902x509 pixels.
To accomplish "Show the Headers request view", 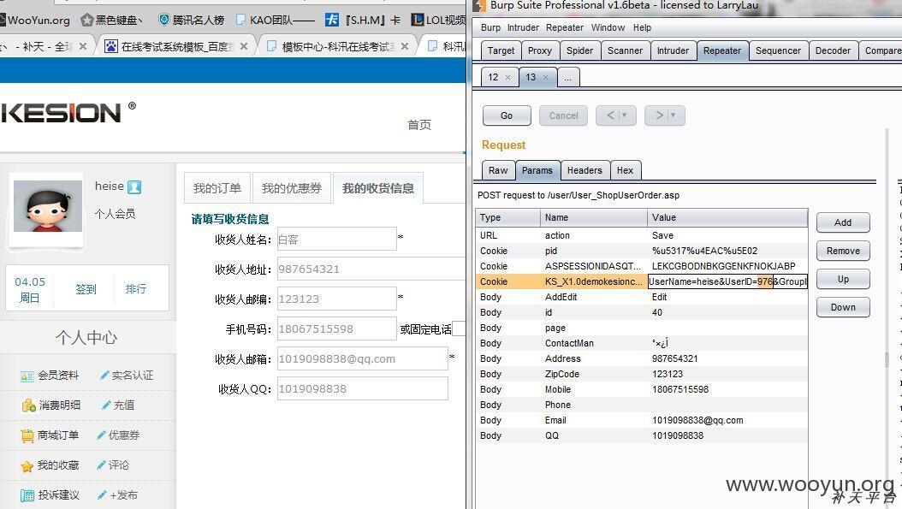I will tap(585, 170).
